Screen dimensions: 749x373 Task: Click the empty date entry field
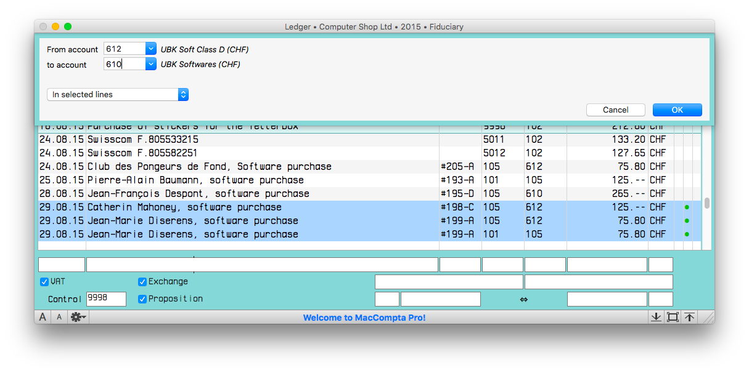click(62, 265)
